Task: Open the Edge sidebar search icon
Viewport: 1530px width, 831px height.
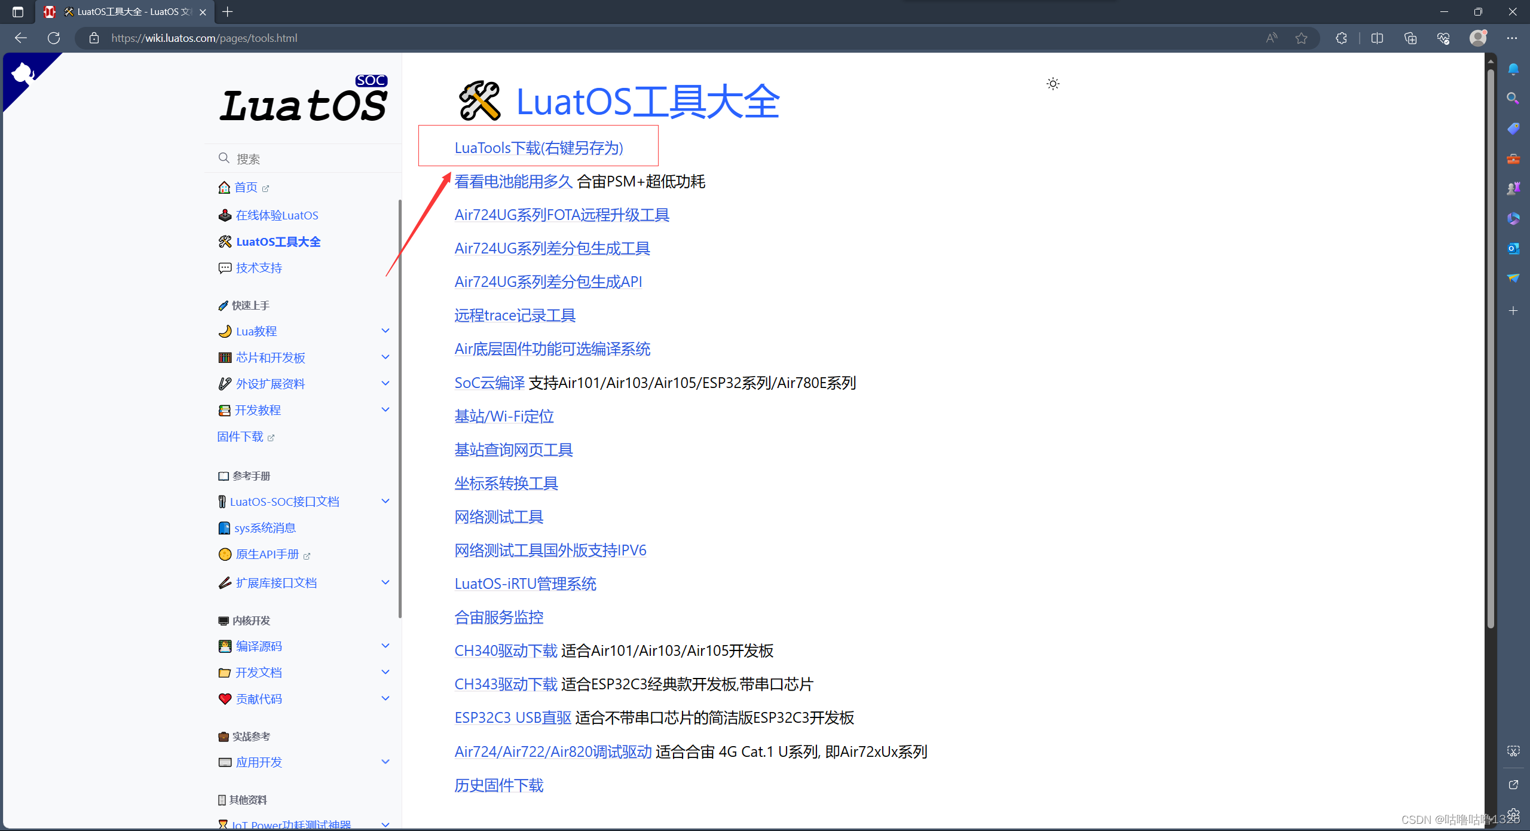Action: click(x=1513, y=98)
